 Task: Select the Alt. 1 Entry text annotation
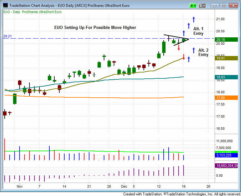pos(198,31)
